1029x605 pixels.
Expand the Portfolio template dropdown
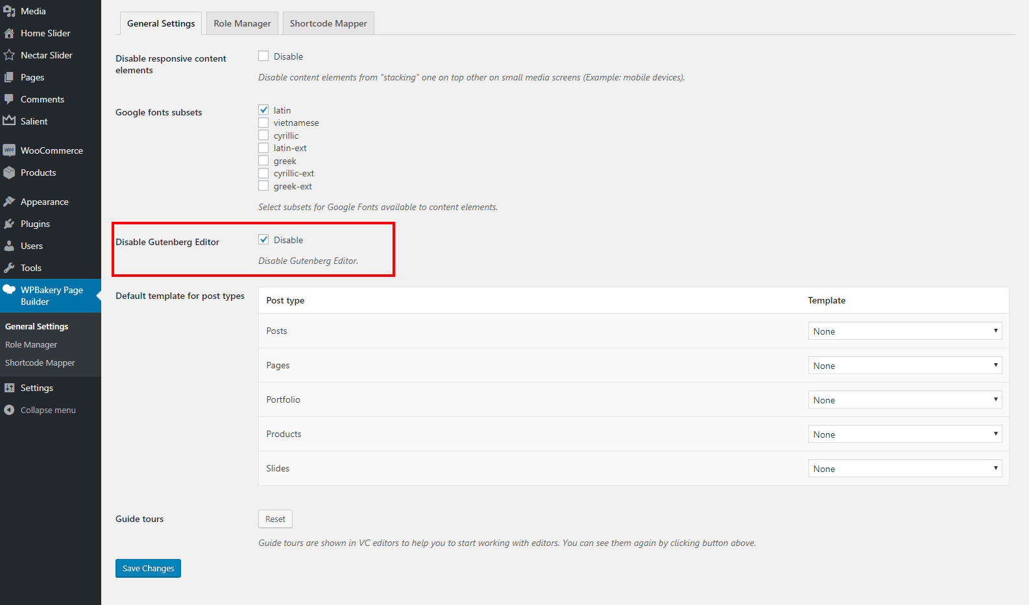click(904, 400)
